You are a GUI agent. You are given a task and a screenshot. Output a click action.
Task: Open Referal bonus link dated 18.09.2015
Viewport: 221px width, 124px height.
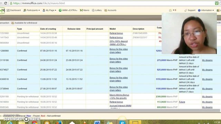coord(116,102)
